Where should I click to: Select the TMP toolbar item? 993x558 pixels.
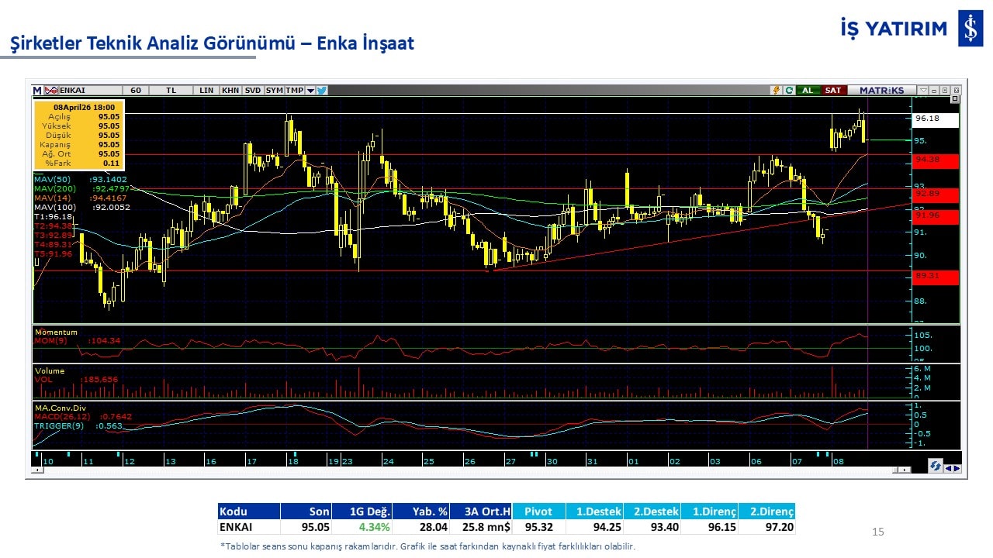(x=294, y=91)
